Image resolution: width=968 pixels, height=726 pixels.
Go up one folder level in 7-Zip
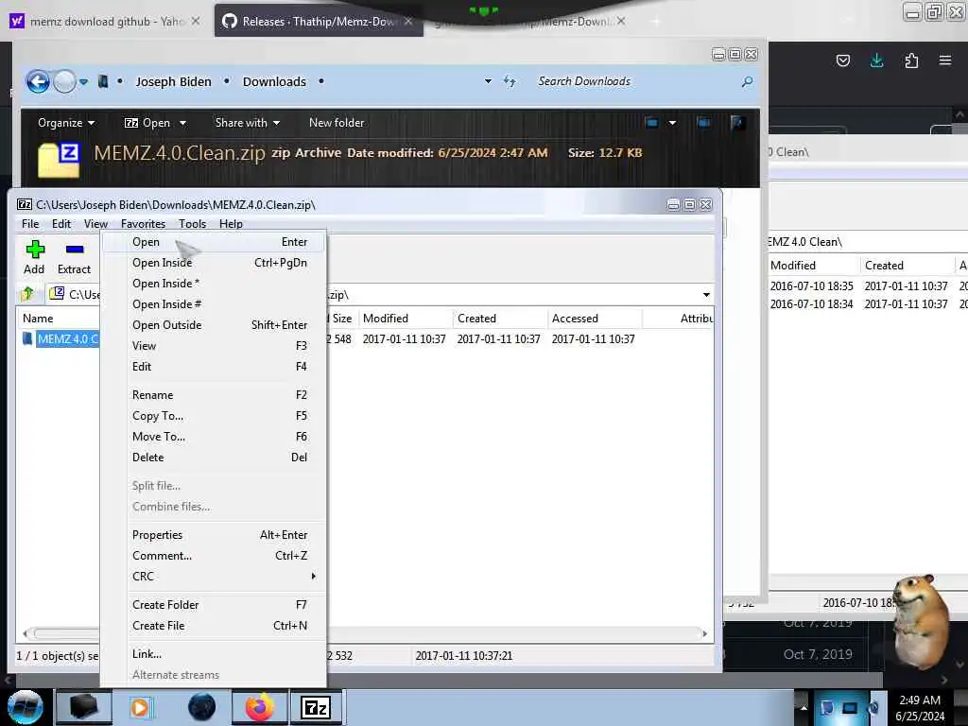point(27,294)
